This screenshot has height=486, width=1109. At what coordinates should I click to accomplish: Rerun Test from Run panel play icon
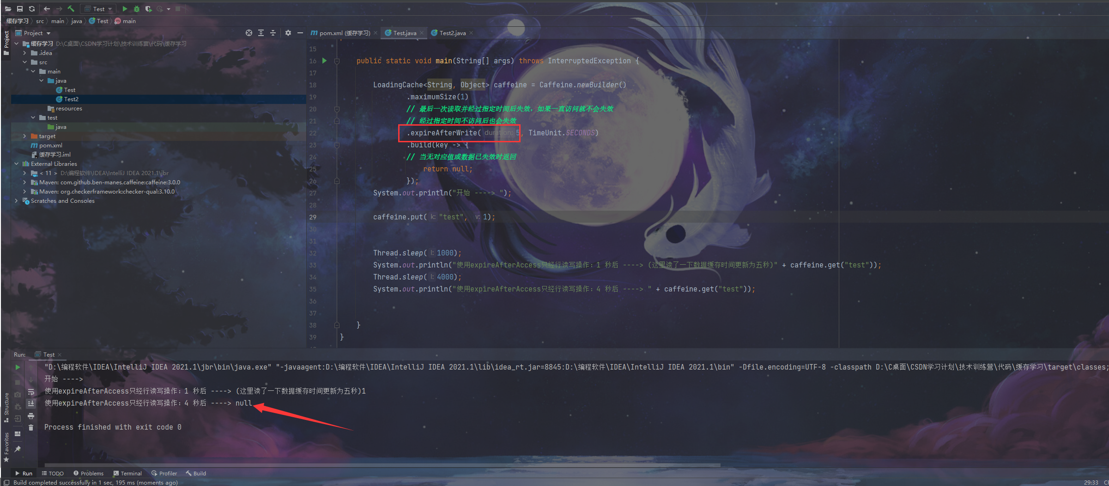18,367
